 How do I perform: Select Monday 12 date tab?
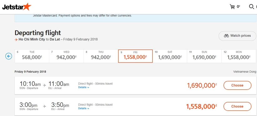click(239, 56)
